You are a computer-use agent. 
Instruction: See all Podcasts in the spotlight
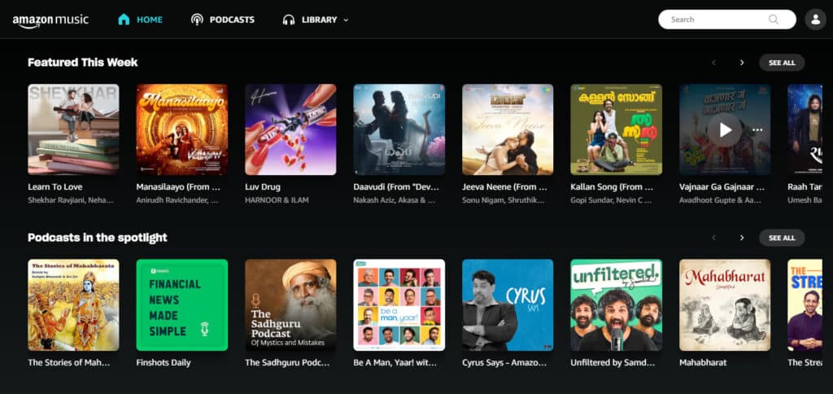click(x=782, y=238)
